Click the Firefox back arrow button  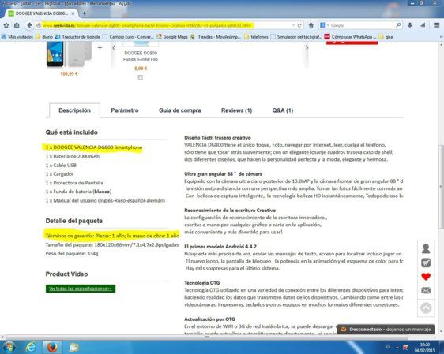29,25
